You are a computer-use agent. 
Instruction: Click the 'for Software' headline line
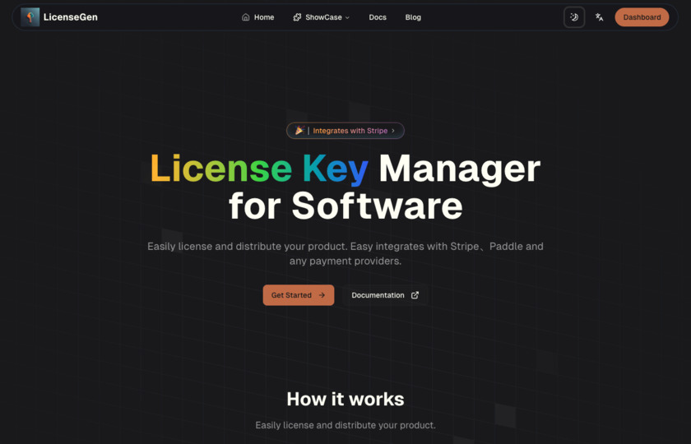(x=345, y=206)
